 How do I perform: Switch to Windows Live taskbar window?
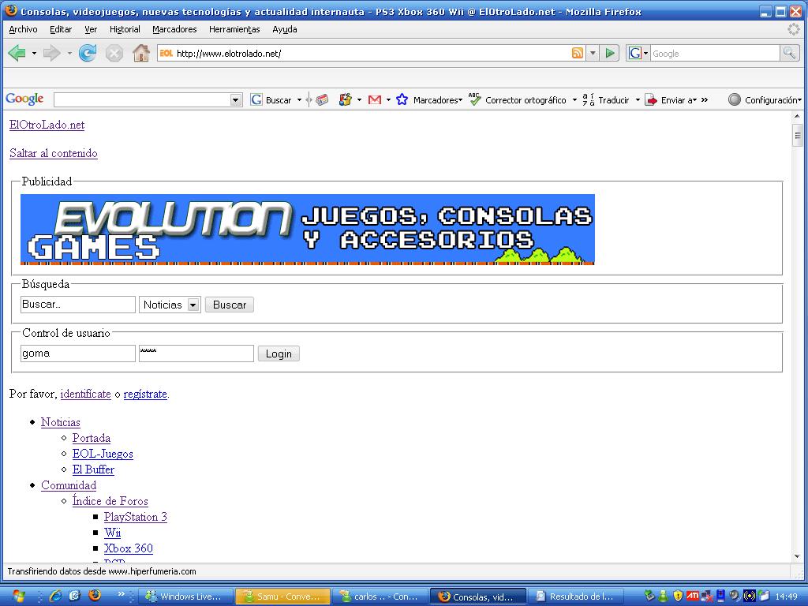pos(186,597)
